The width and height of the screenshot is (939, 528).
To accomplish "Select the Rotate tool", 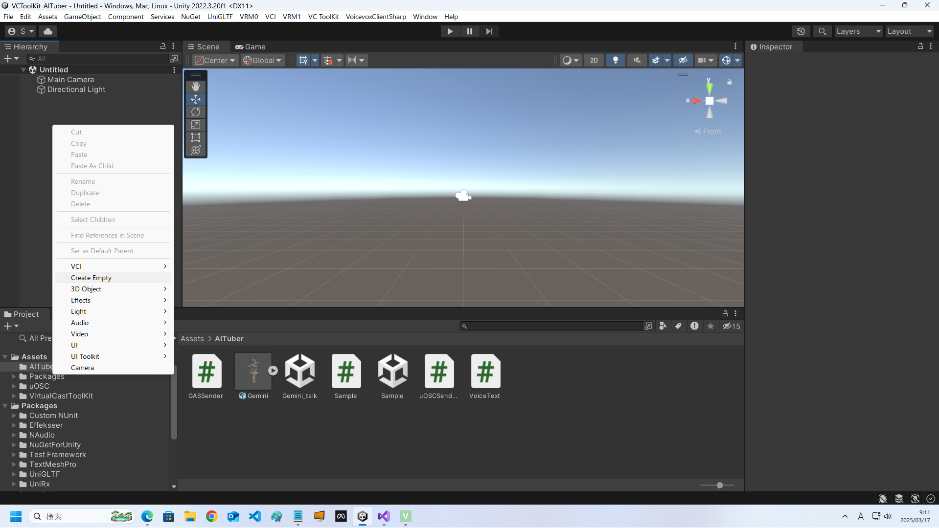I will [x=196, y=112].
